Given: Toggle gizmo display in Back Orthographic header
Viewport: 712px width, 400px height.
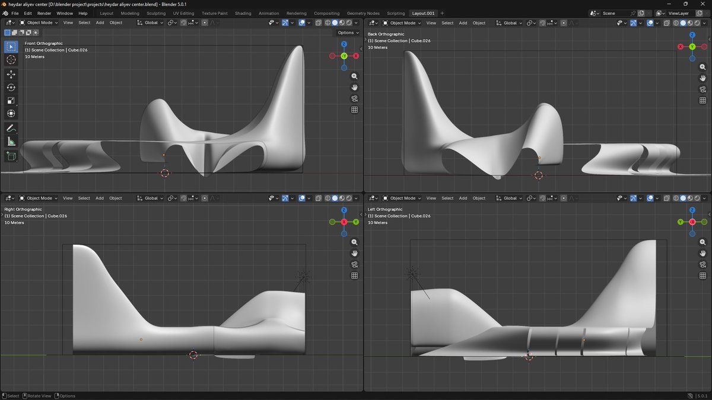Looking at the screenshot, I should (633, 23).
